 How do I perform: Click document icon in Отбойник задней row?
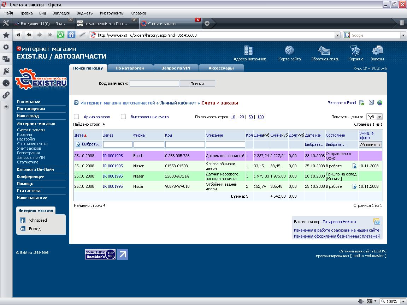tap(354, 186)
